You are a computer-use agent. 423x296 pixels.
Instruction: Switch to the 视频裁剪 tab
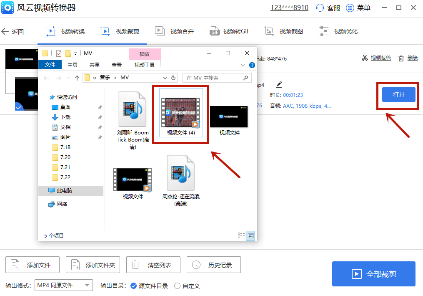point(120,31)
